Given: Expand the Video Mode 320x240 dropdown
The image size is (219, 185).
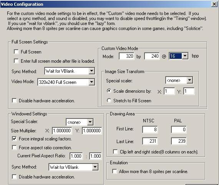Looking at the screenshot, I should 66,82.
